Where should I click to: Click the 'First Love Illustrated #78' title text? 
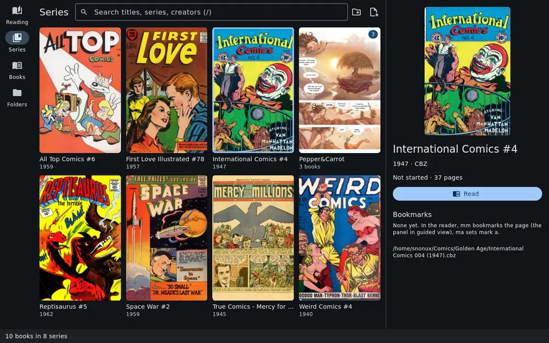165,159
